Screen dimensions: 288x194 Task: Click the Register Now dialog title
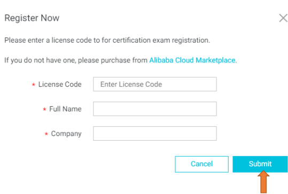[32, 18]
